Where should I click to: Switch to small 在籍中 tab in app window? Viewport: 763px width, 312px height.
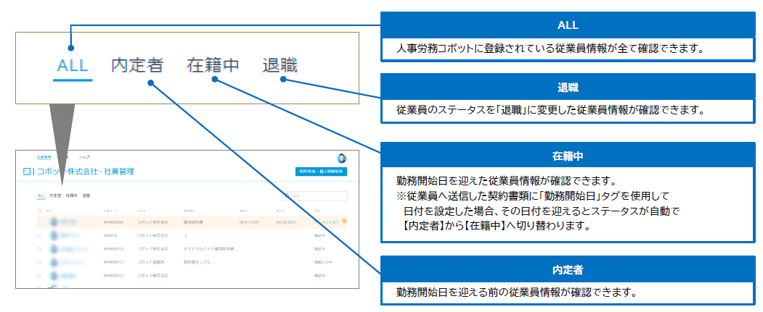(72, 195)
